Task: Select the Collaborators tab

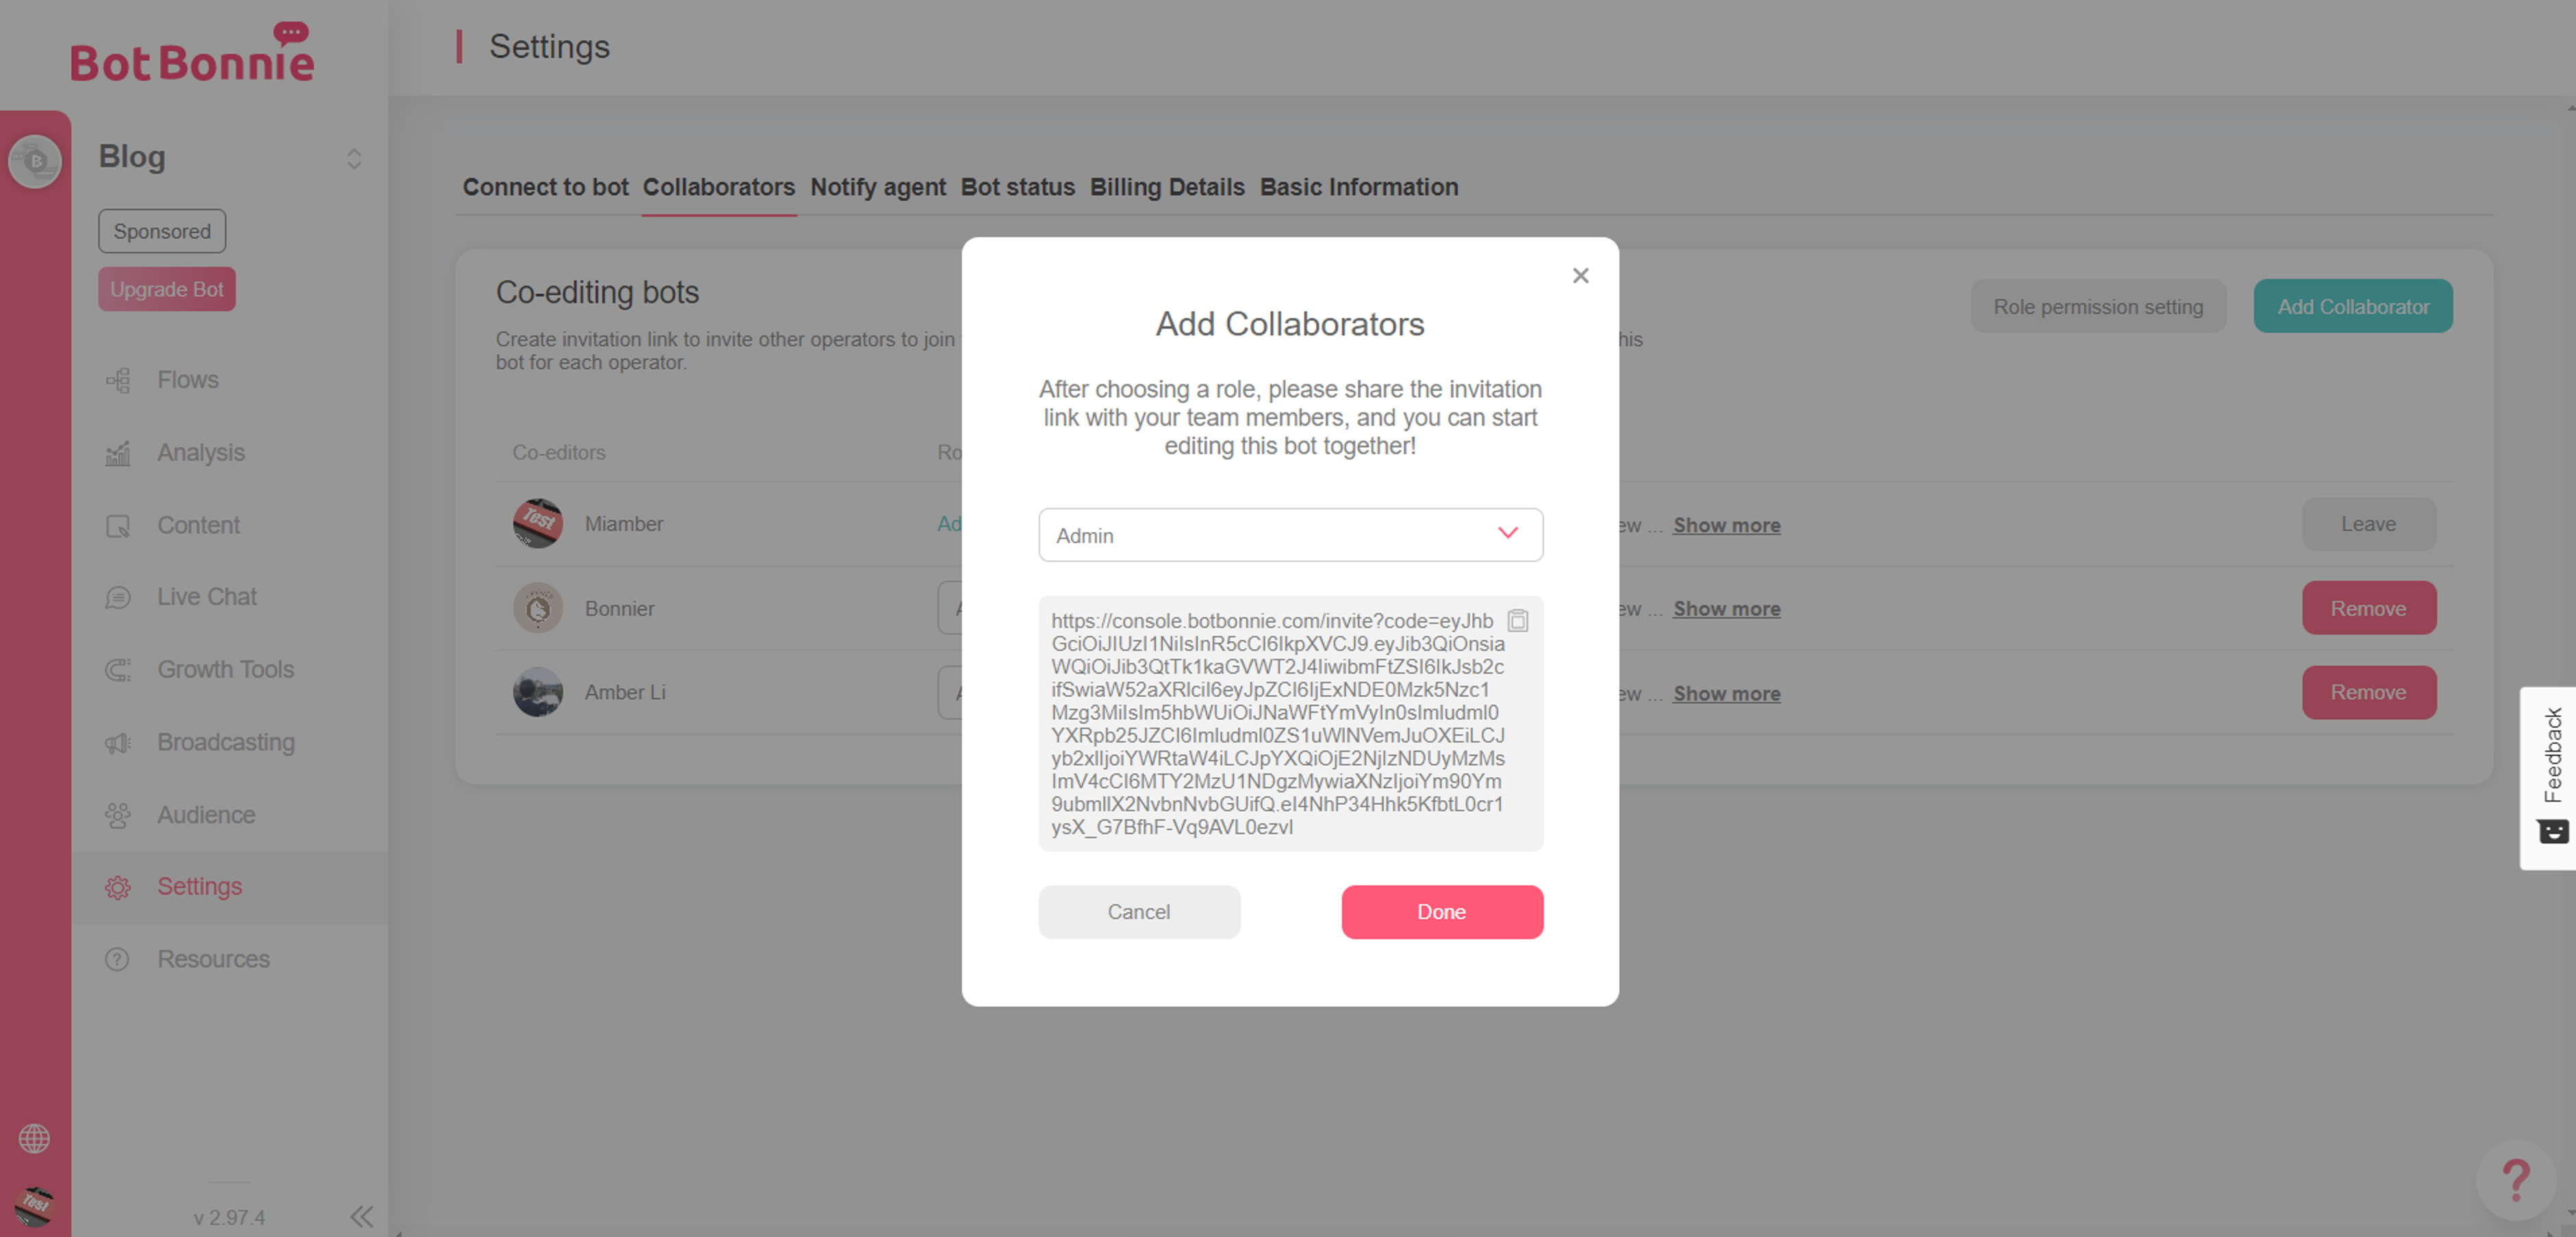Action: click(x=718, y=187)
